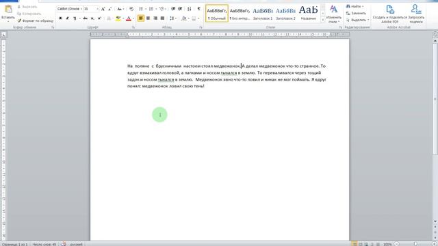This screenshot has width=438, height=246.
Task: Toggle strikethrough formatting
Action: pyautogui.click(x=85, y=18)
